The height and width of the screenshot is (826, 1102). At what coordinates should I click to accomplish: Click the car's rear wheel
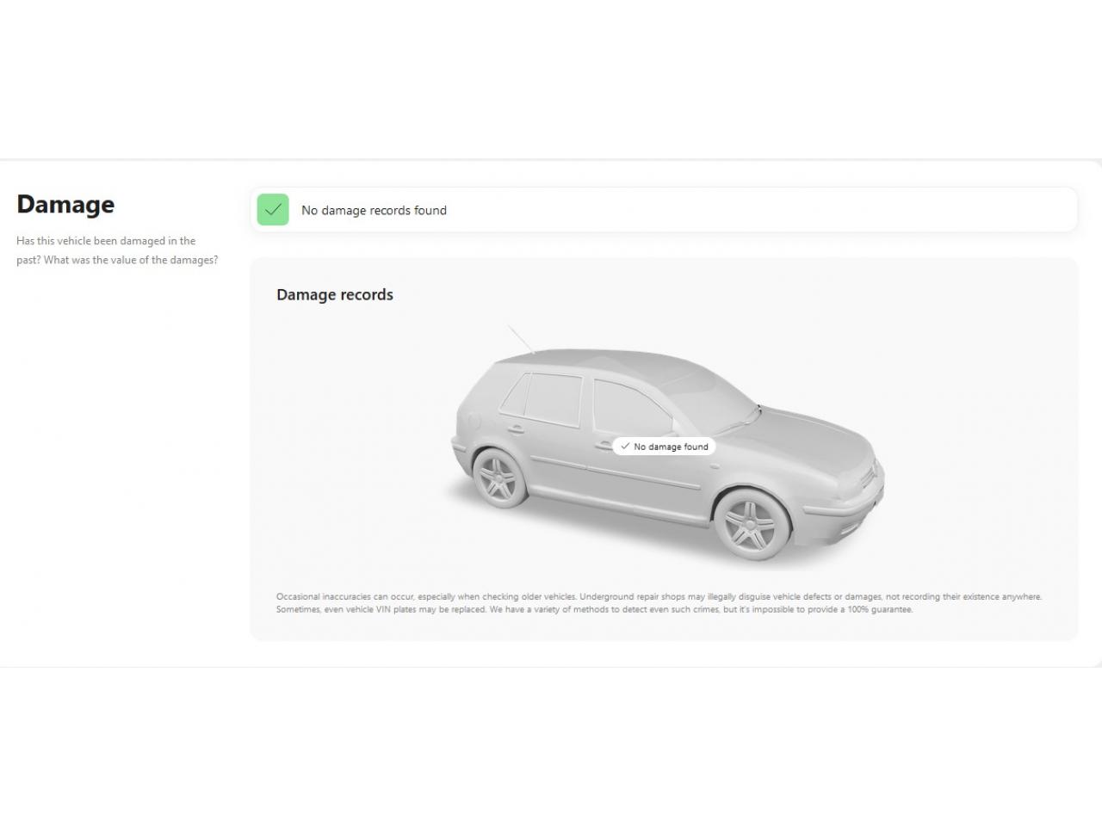coord(499,478)
